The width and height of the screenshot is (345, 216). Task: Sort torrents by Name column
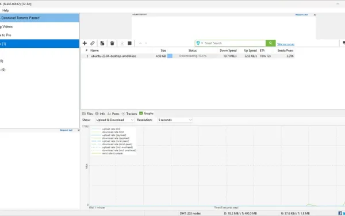coord(94,51)
